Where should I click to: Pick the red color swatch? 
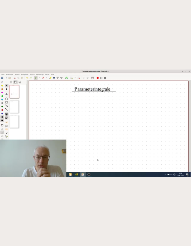click(2, 110)
